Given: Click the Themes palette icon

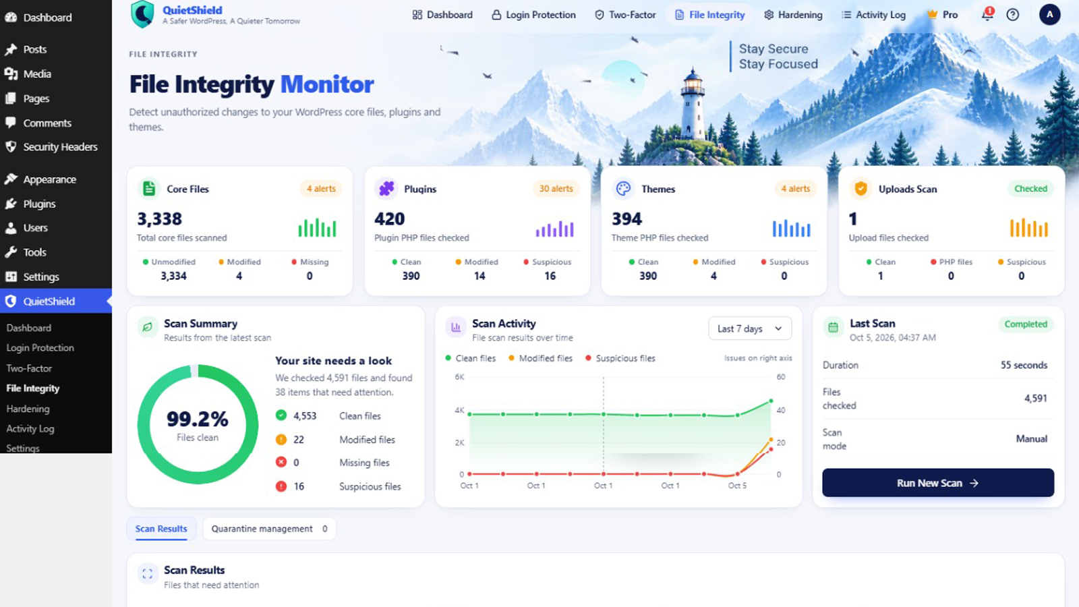Looking at the screenshot, I should [x=624, y=189].
